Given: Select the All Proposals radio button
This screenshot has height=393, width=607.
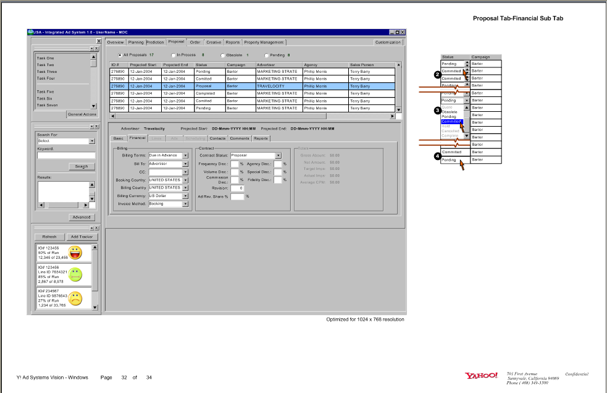Looking at the screenshot, I should 120,55.
